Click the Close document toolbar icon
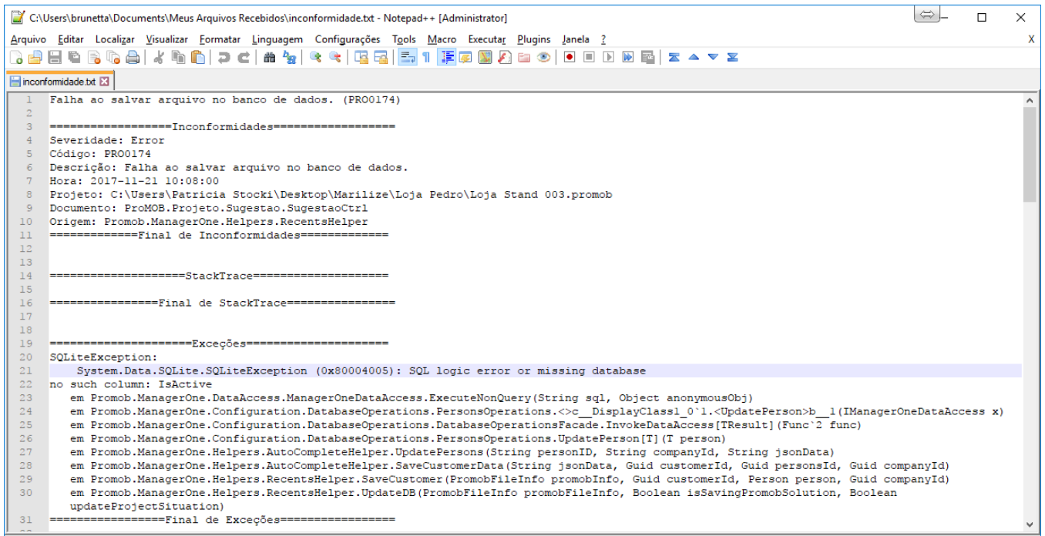 pos(93,57)
